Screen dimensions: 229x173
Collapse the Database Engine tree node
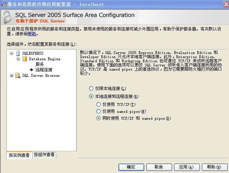pyautogui.click(x=18, y=59)
